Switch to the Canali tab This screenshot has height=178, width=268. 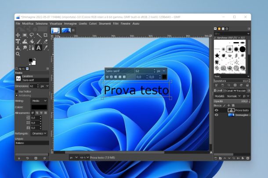(x=228, y=91)
